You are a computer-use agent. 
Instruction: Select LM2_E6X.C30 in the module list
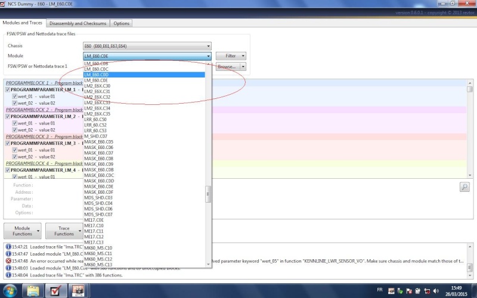pos(144,86)
